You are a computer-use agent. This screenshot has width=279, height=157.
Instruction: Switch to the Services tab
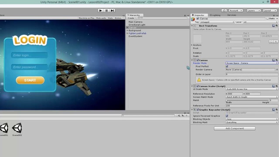click(x=231, y=15)
